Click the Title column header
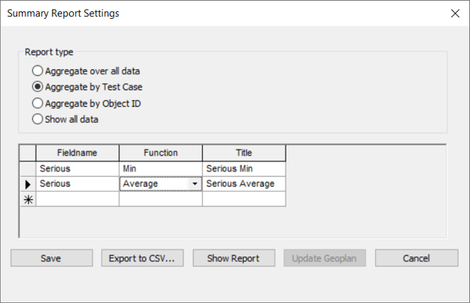This screenshot has width=470, height=303. (244, 153)
